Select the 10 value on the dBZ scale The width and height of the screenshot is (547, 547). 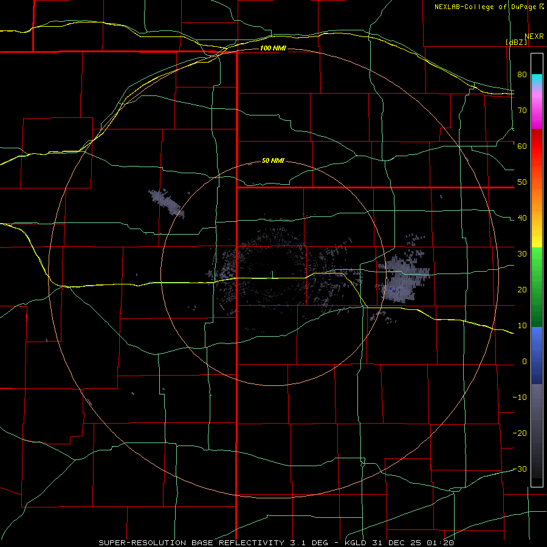pyautogui.click(x=522, y=326)
